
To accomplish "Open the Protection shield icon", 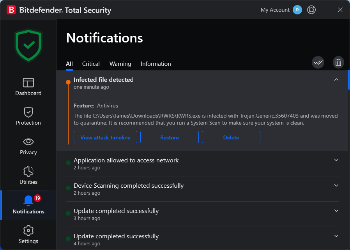I will 28,112.
